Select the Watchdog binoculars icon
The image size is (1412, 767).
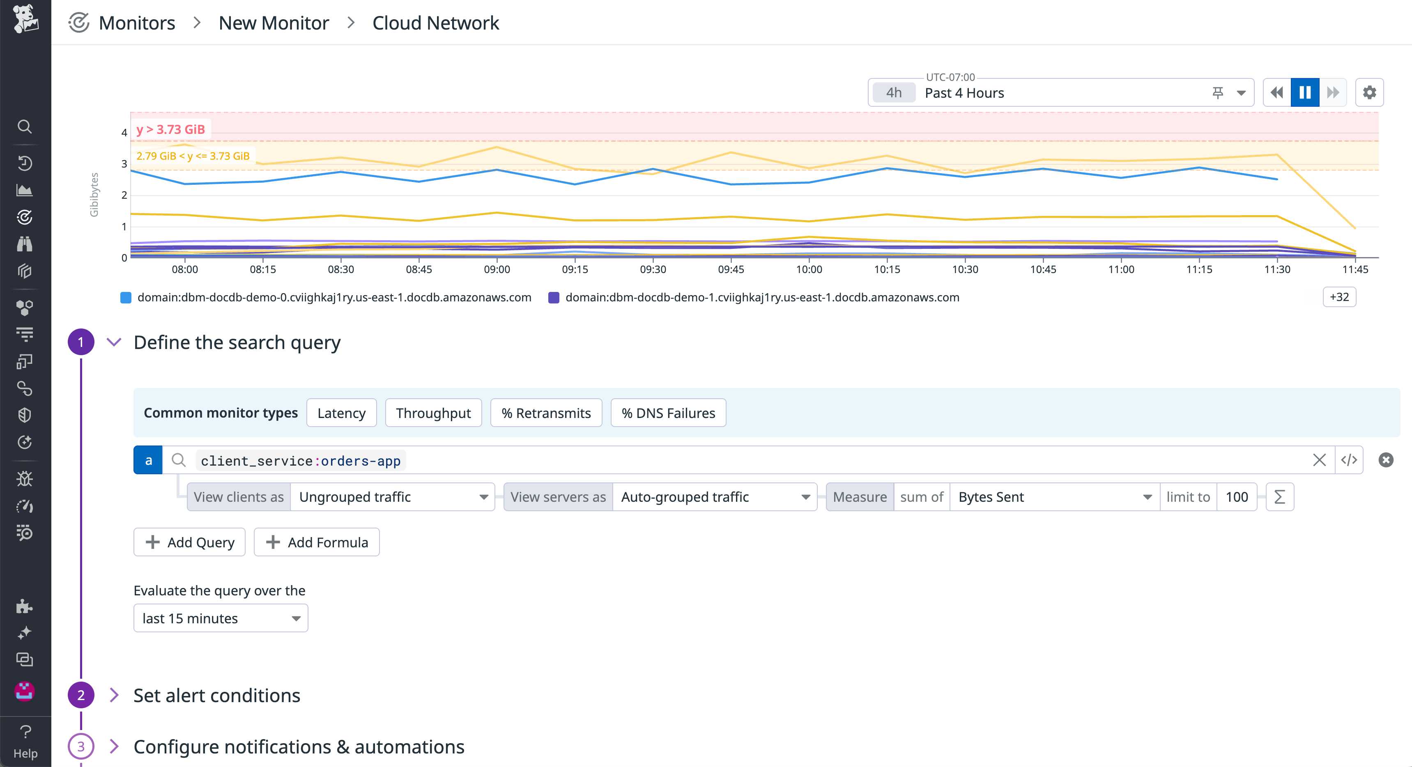(25, 244)
